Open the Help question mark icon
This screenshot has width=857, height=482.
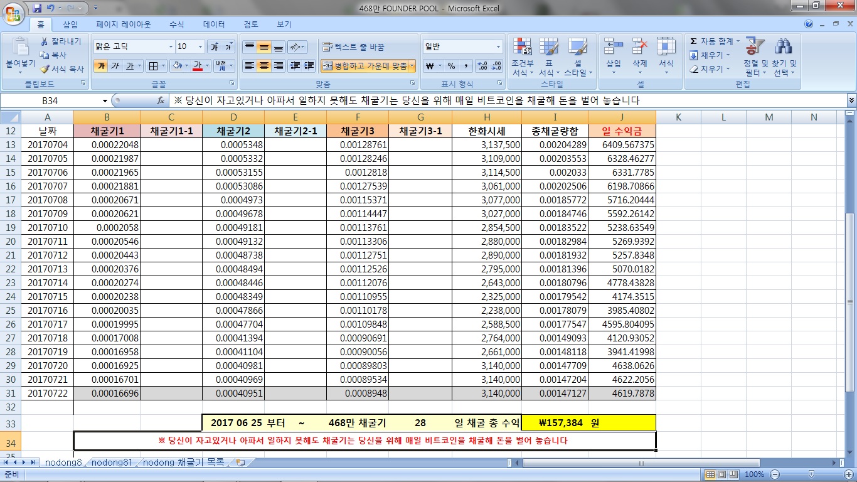pos(809,24)
